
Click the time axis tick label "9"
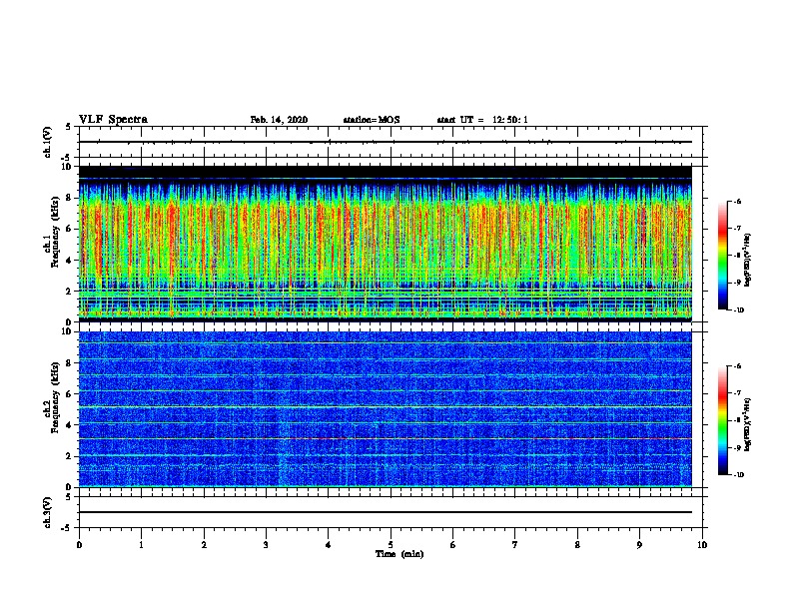[x=639, y=545]
